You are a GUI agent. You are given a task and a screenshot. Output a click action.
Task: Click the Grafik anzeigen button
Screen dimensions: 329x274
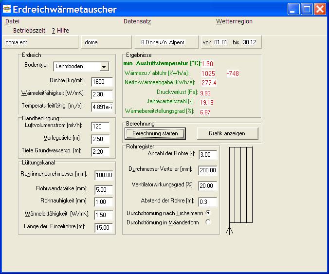click(x=226, y=133)
